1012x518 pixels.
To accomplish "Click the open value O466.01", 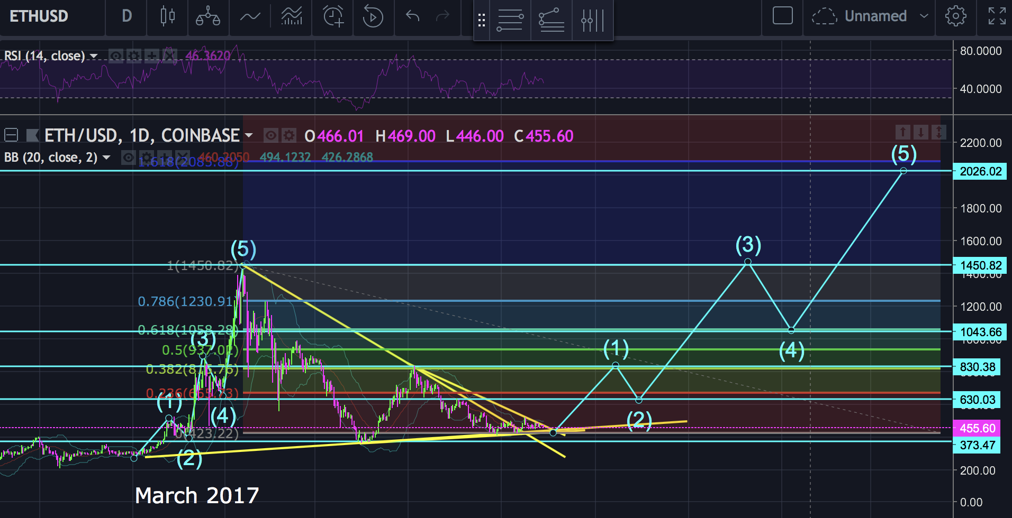I will tap(335, 136).
